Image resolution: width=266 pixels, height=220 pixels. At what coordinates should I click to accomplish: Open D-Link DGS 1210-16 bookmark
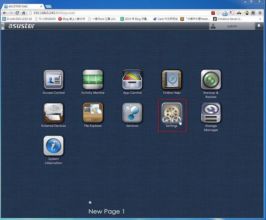click(x=17, y=19)
